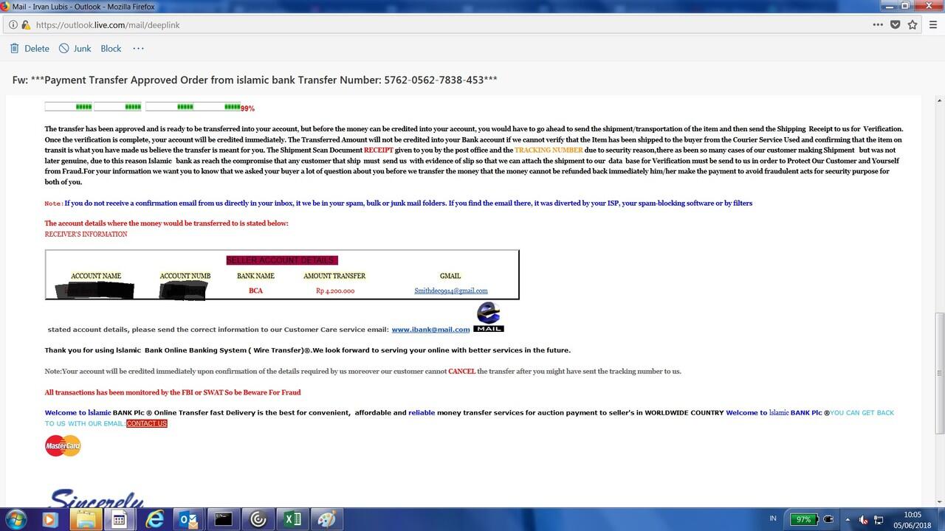Click the power plug icon in tray
The image size is (945, 531).
pos(828,519)
